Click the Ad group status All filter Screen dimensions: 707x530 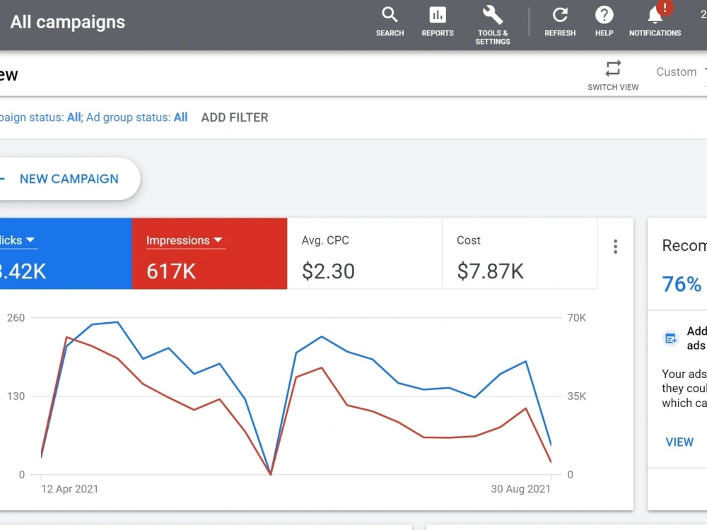(x=180, y=117)
